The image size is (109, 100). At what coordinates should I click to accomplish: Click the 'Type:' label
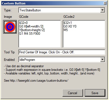8,10
